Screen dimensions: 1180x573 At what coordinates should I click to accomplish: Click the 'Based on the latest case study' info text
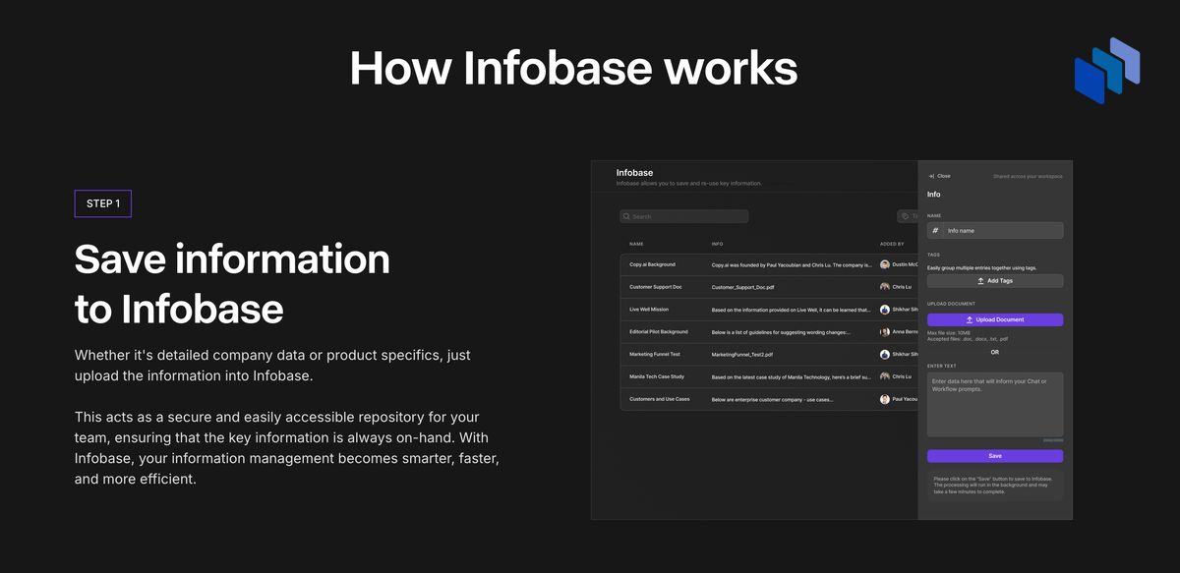tap(792, 376)
